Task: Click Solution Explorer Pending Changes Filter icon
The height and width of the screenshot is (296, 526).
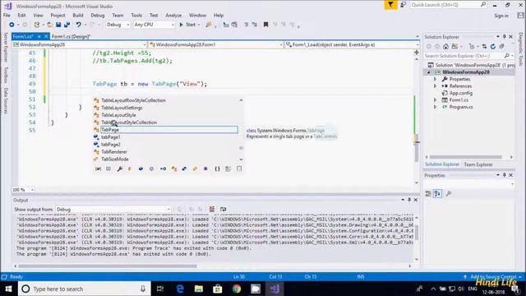Action: (x=473, y=47)
